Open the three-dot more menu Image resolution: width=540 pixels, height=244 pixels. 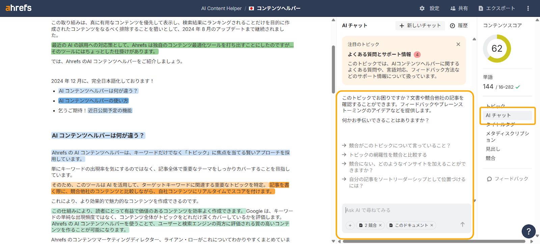[x=528, y=8]
